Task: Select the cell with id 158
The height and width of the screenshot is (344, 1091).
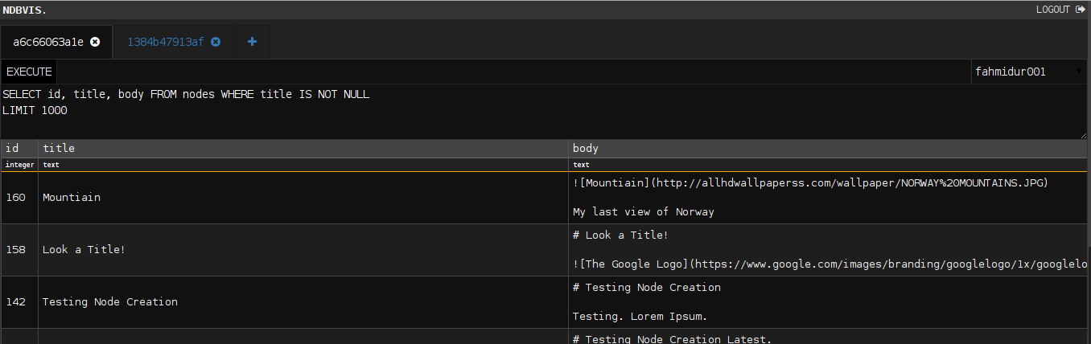Action: click(19, 250)
